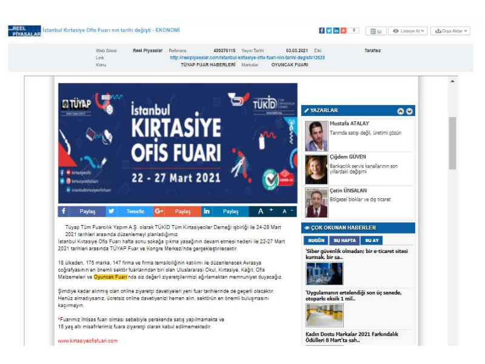Image resolution: width=485 pixels, height=364 pixels.
Task: Share on Twitter from top toolbar
Action: pyautogui.click(x=329, y=31)
